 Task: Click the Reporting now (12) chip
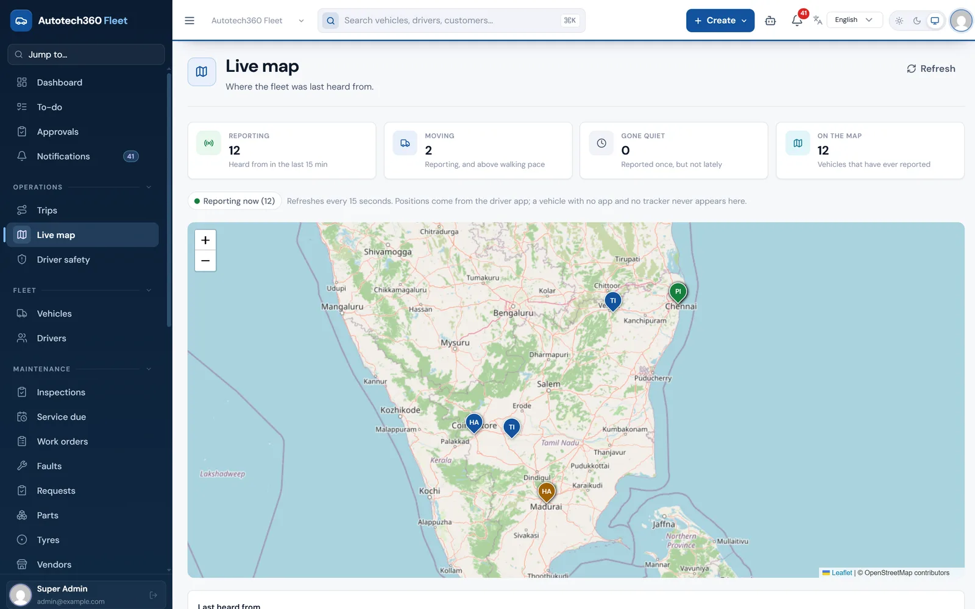(235, 201)
